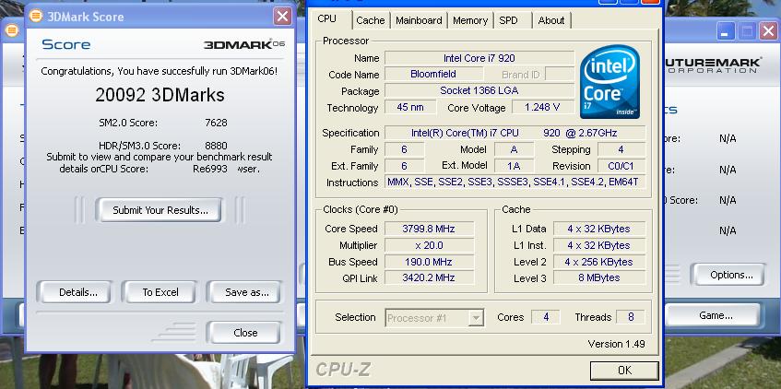This screenshot has width=781, height=389.
Task: Minimize the background 3DMark window
Action: 726,32
